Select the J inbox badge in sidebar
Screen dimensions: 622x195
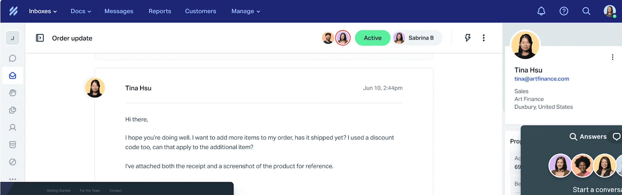pos(13,38)
